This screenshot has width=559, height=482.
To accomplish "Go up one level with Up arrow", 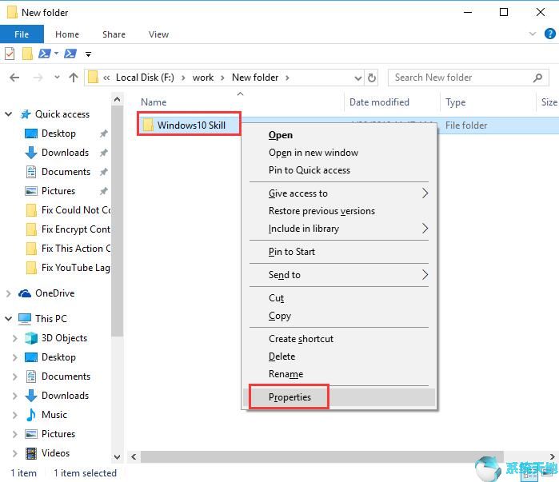I will pos(74,78).
